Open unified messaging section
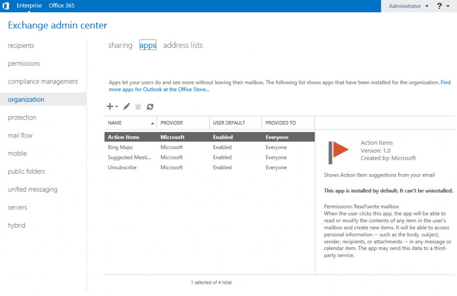Screen dimensions: 457x296 [33, 190]
